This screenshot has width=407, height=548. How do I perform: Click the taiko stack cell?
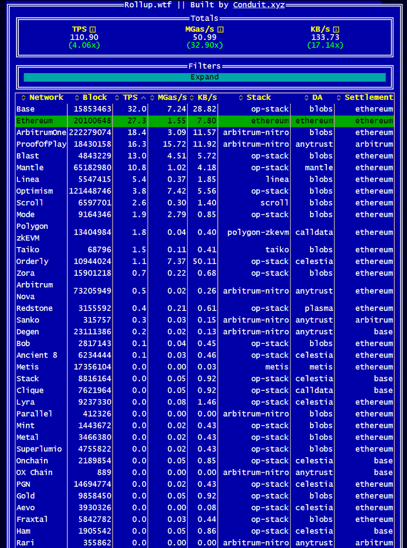click(x=277, y=250)
